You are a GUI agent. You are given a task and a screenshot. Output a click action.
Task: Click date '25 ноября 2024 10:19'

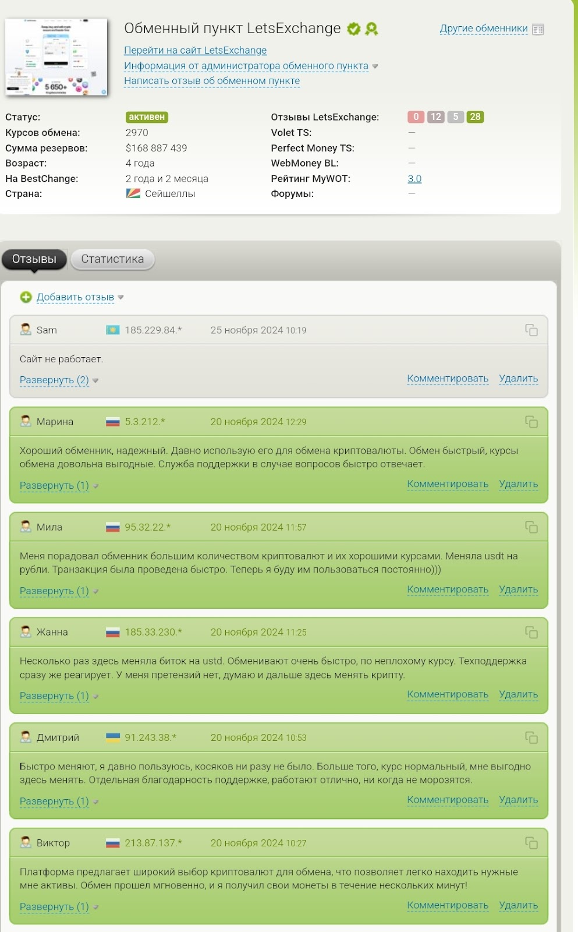tap(258, 330)
